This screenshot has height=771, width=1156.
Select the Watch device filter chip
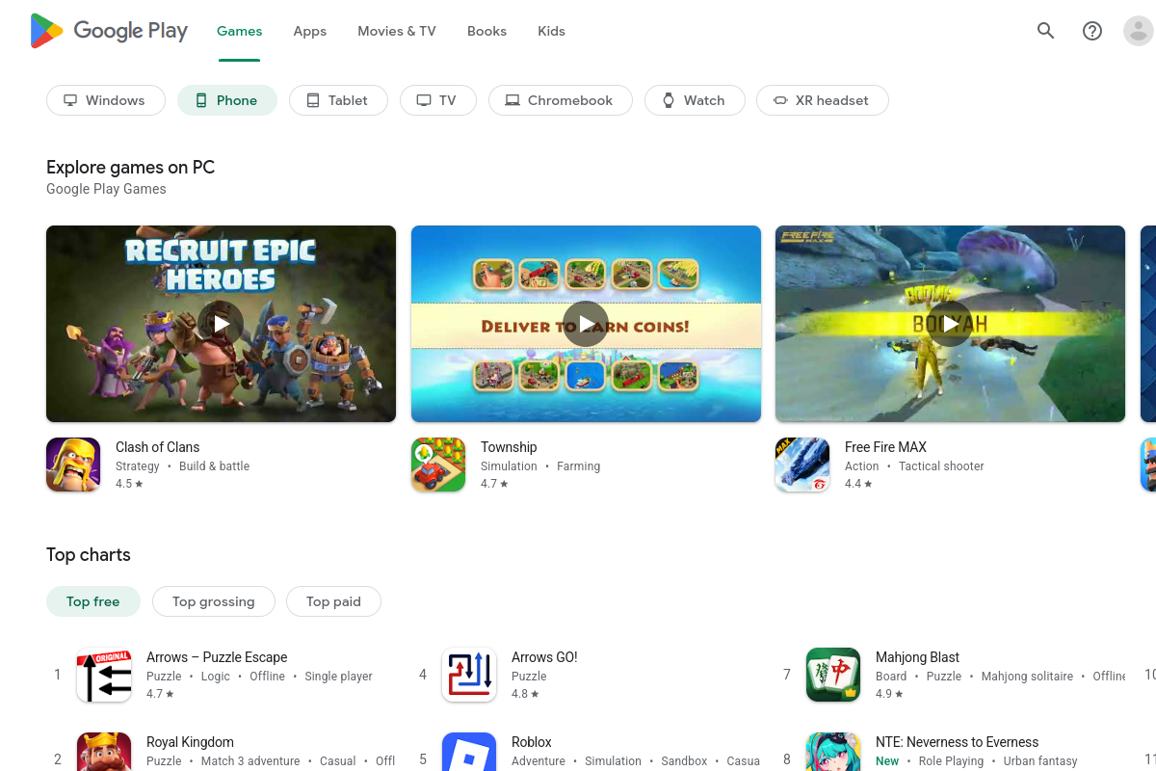(695, 100)
